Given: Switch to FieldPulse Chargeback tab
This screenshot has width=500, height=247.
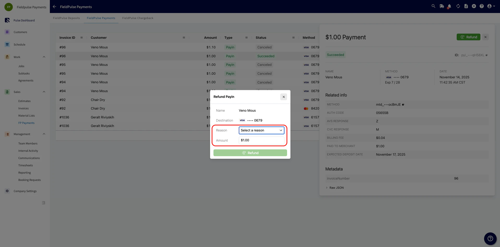Looking at the screenshot, I should 138,18.
